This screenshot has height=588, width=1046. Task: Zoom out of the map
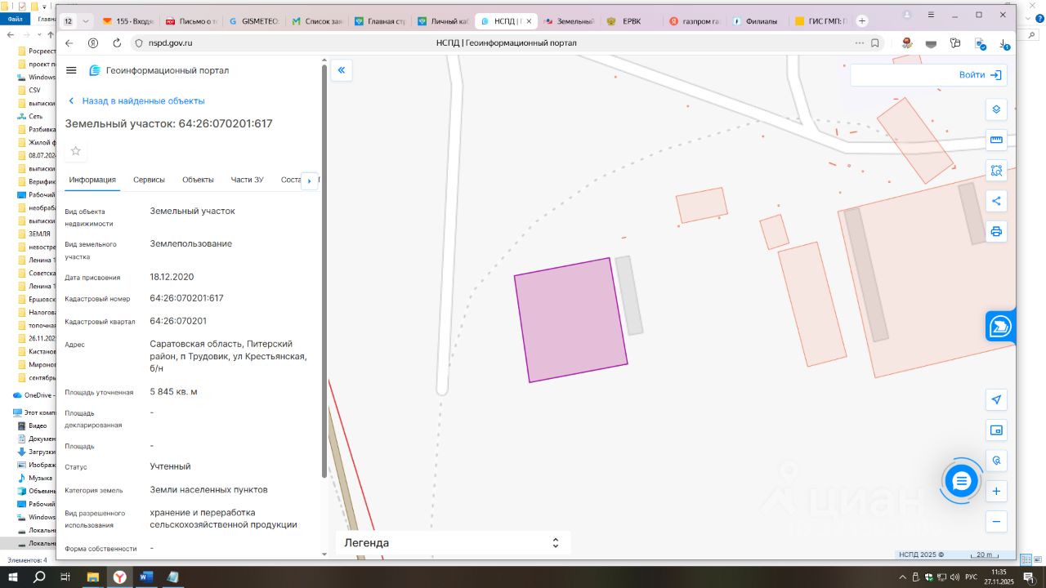click(x=996, y=521)
